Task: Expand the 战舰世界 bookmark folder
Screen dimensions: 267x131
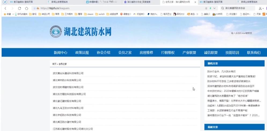Action: (112, 14)
